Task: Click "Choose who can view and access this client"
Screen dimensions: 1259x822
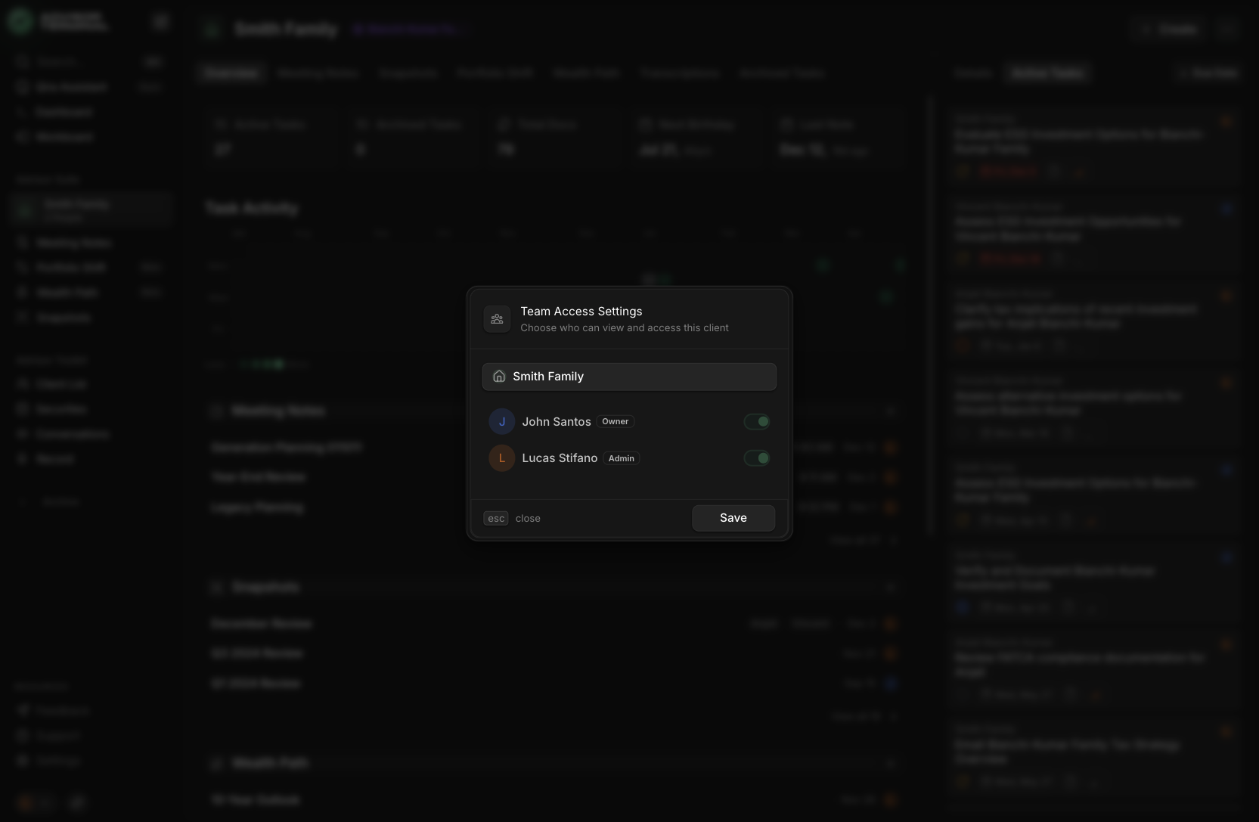Action: pos(625,328)
